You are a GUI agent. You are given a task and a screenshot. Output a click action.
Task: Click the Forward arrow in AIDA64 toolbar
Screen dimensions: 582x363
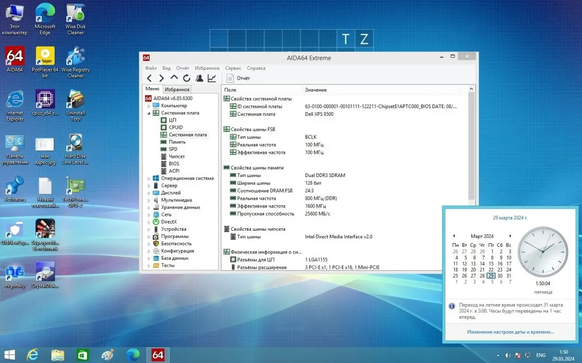pyautogui.click(x=162, y=79)
